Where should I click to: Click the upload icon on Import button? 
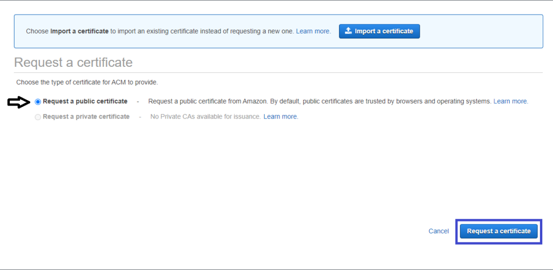pos(348,31)
